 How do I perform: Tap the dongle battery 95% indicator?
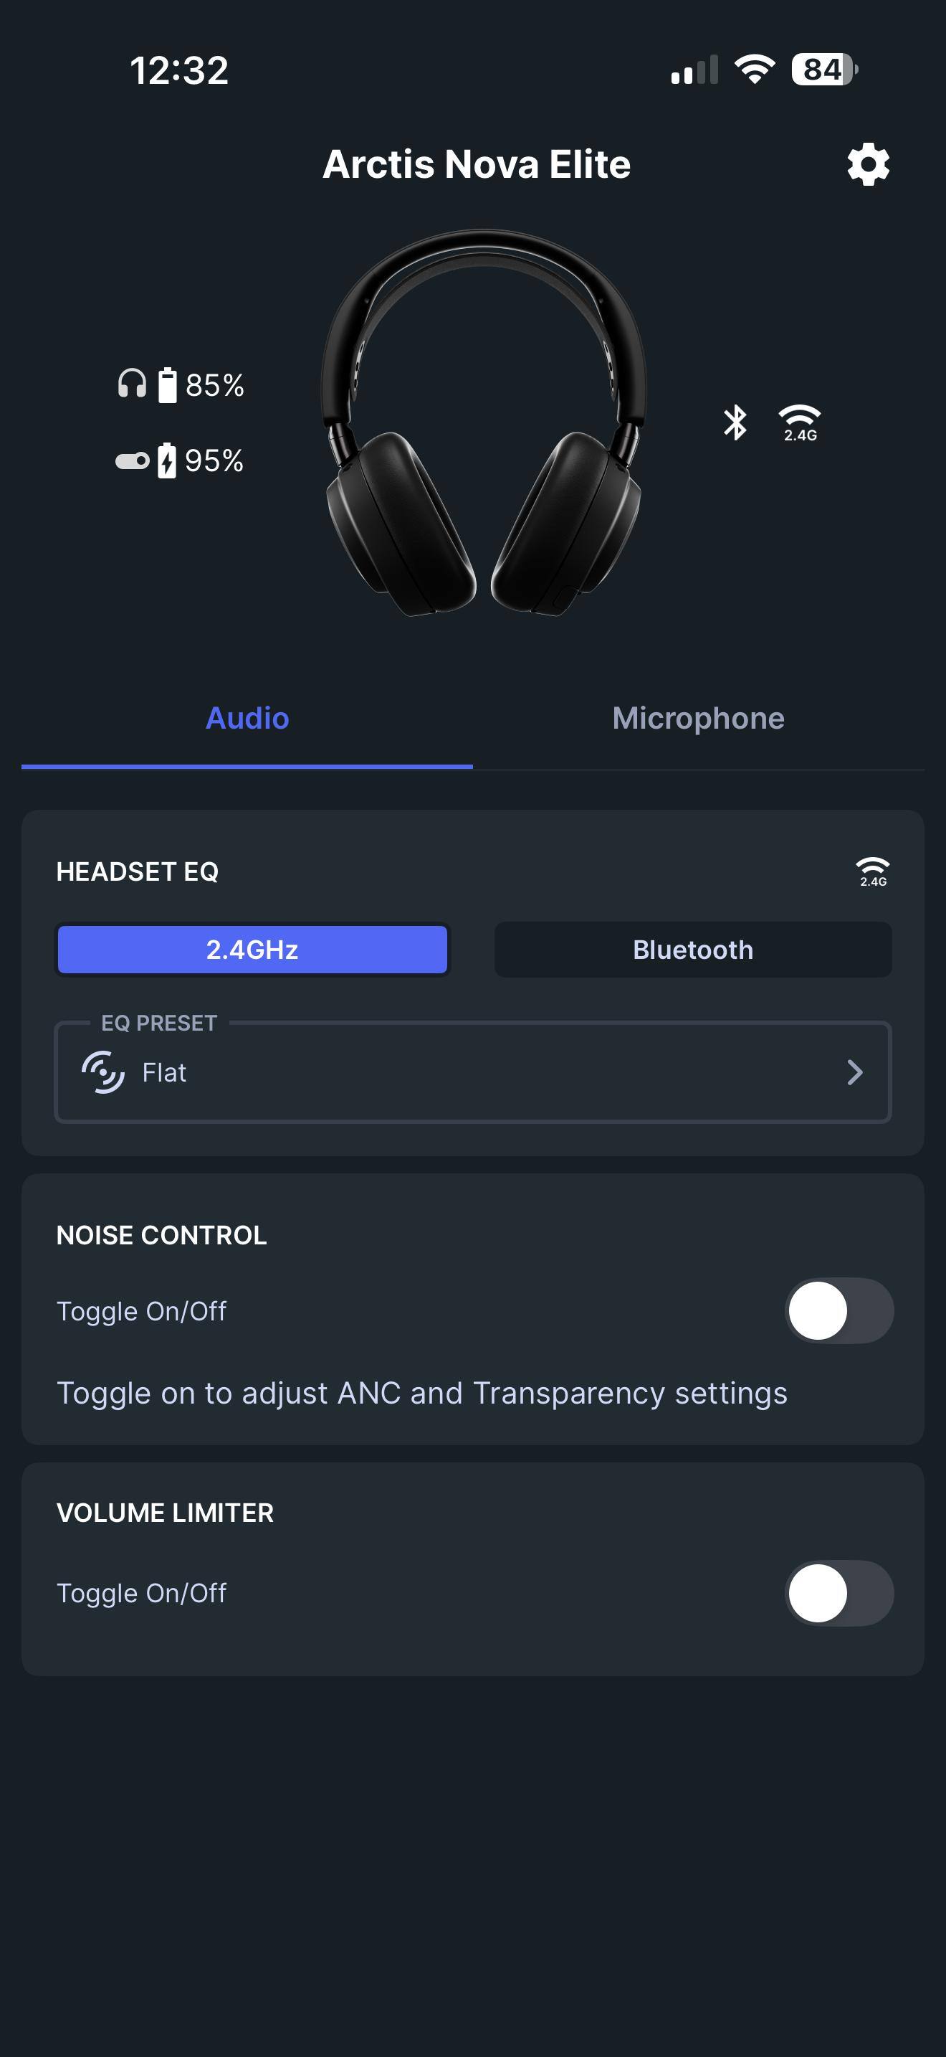pos(181,460)
